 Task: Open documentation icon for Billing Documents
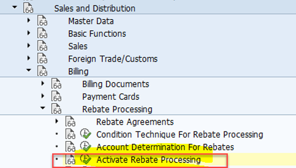coord(57,84)
